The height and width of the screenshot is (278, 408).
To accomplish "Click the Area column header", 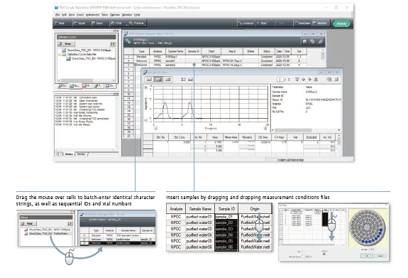I will [x=215, y=137].
